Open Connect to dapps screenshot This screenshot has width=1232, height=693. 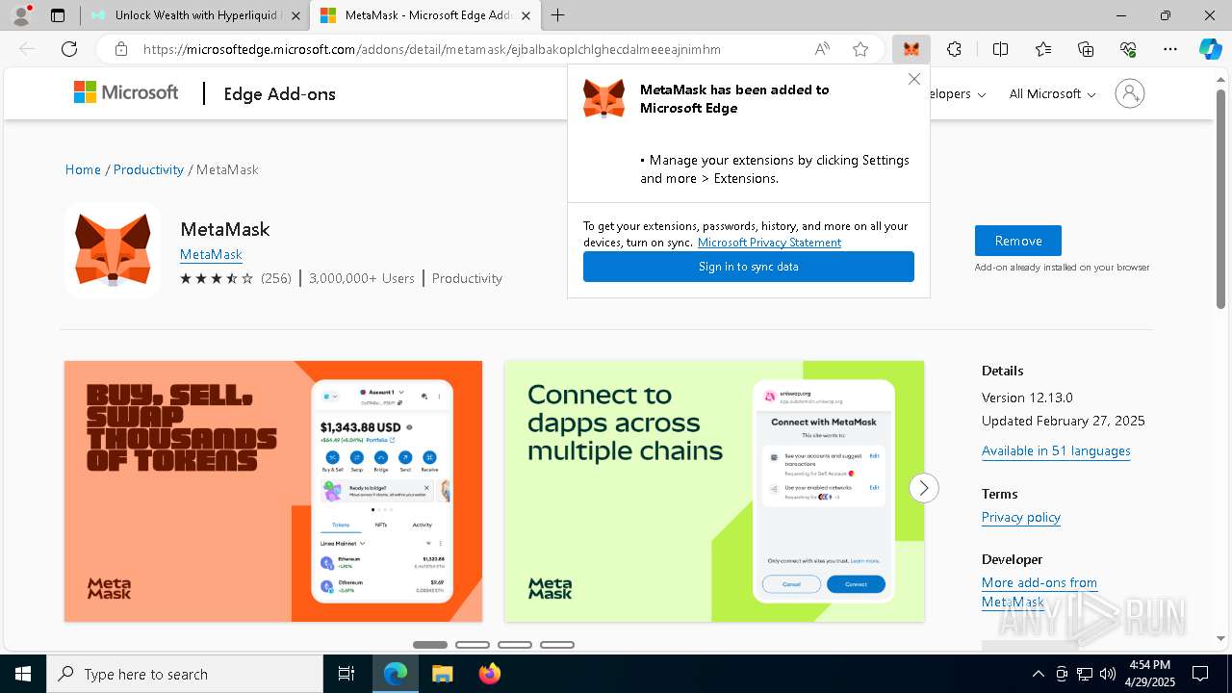pyautogui.click(x=714, y=491)
